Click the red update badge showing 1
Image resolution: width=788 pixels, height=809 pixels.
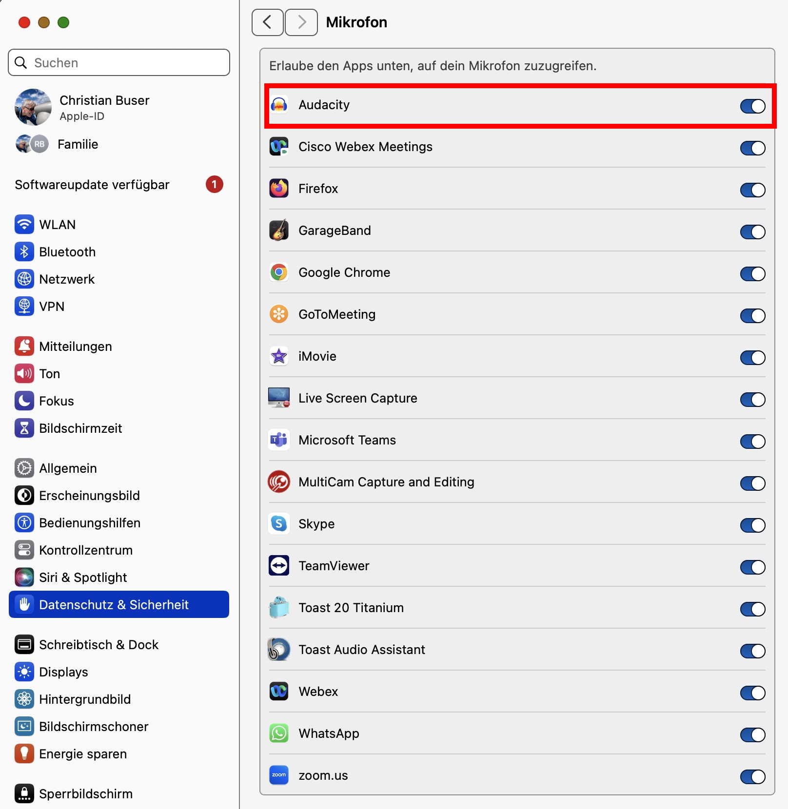click(x=215, y=185)
